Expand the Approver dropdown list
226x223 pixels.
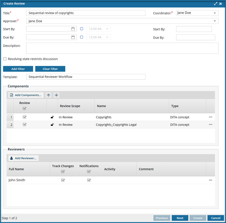pos(215,21)
